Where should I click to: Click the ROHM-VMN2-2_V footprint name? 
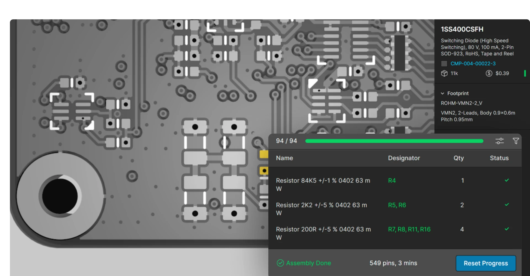462,103
